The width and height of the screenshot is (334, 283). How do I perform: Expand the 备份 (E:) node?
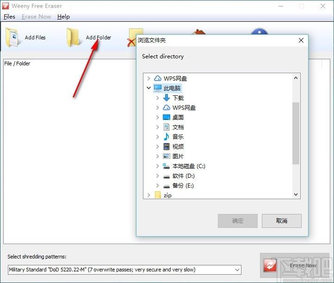pos(157,186)
